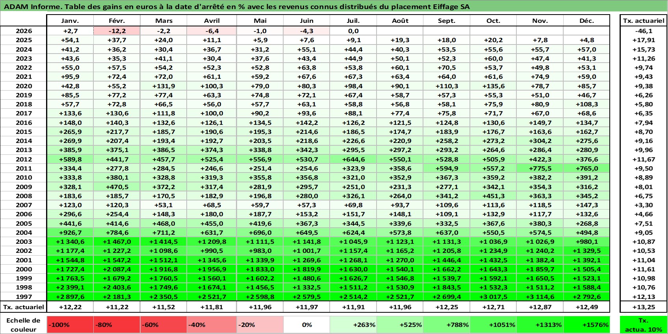Select the 2008 October cell +451,3

tap(493, 196)
